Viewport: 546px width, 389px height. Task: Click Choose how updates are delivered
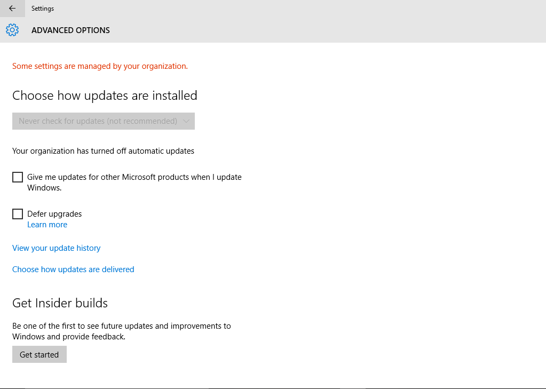point(73,269)
